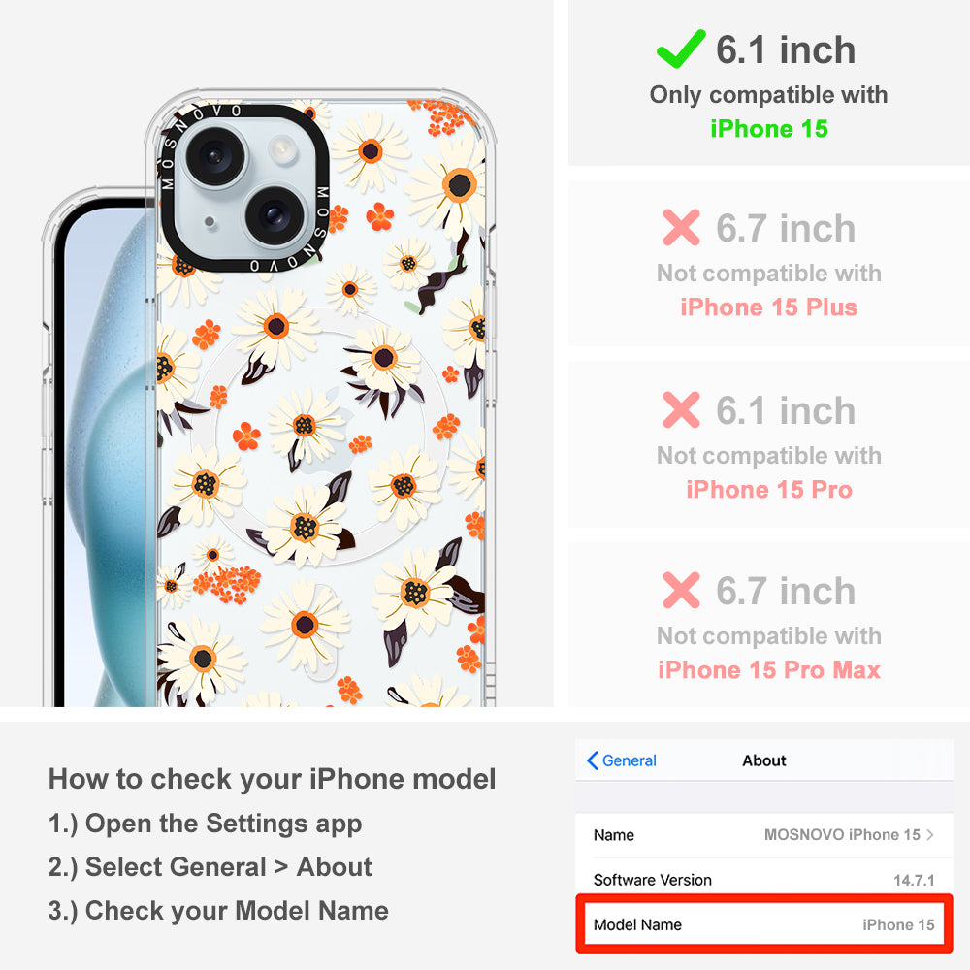Select the highlighted Model Name row
This screenshot has width=970, height=970.
764,924
